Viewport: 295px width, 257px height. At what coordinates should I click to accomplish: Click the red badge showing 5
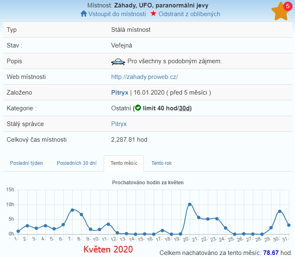tap(288, 6)
